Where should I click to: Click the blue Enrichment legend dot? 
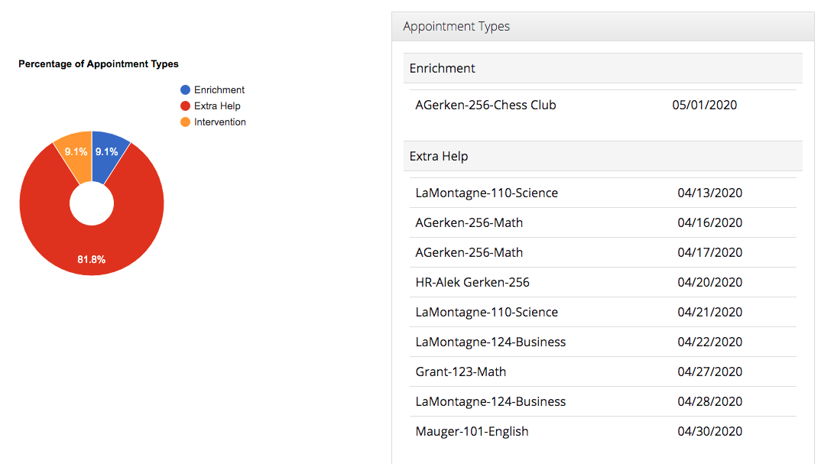coord(185,90)
